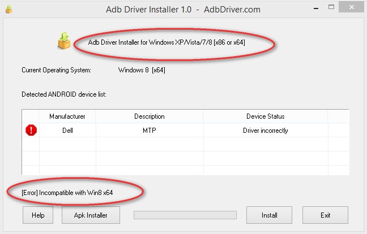
Task: Click the Description column header
Action: point(149,116)
